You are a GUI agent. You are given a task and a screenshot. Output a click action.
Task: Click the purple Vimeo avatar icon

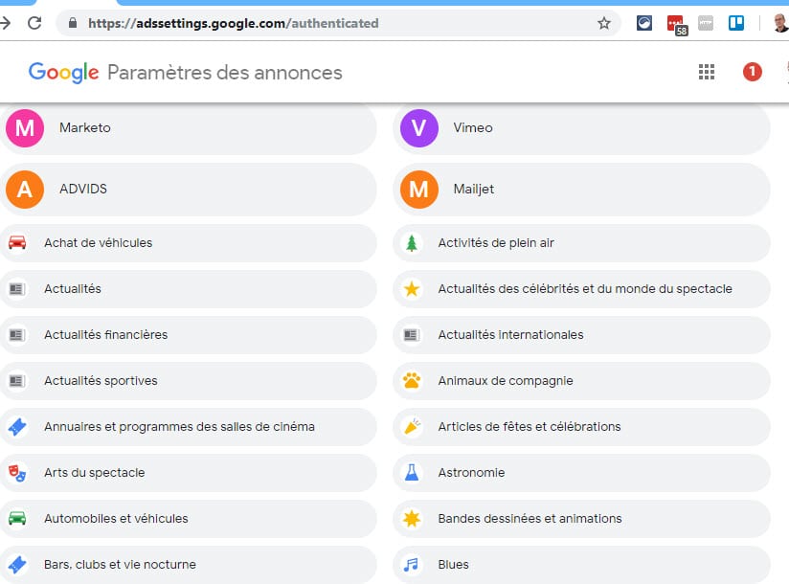tap(419, 127)
